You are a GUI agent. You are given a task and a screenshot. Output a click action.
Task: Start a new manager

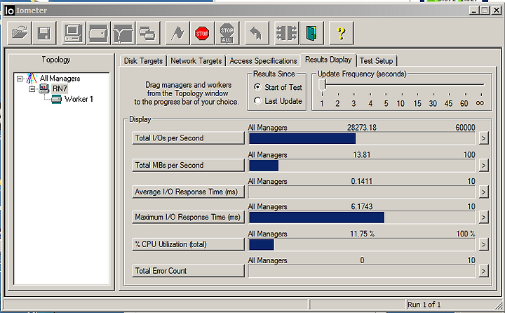tap(74, 33)
